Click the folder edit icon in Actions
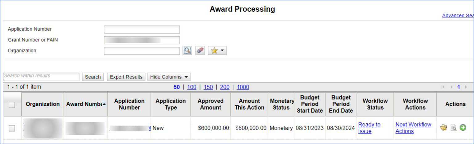Screen dimensions: 474x144 coord(444,128)
